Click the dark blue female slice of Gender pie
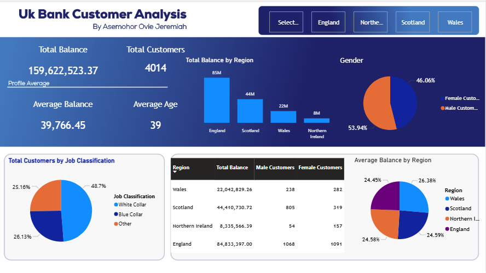The height and width of the screenshot is (273, 486). click(404, 102)
